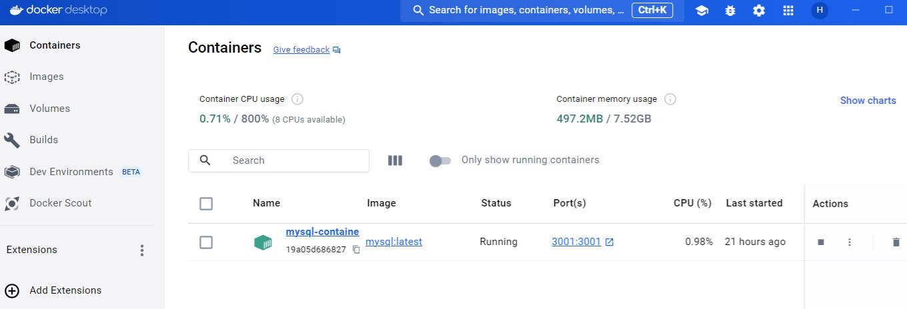Open the column display options icon
907x309 pixels.
coord(395,160)
